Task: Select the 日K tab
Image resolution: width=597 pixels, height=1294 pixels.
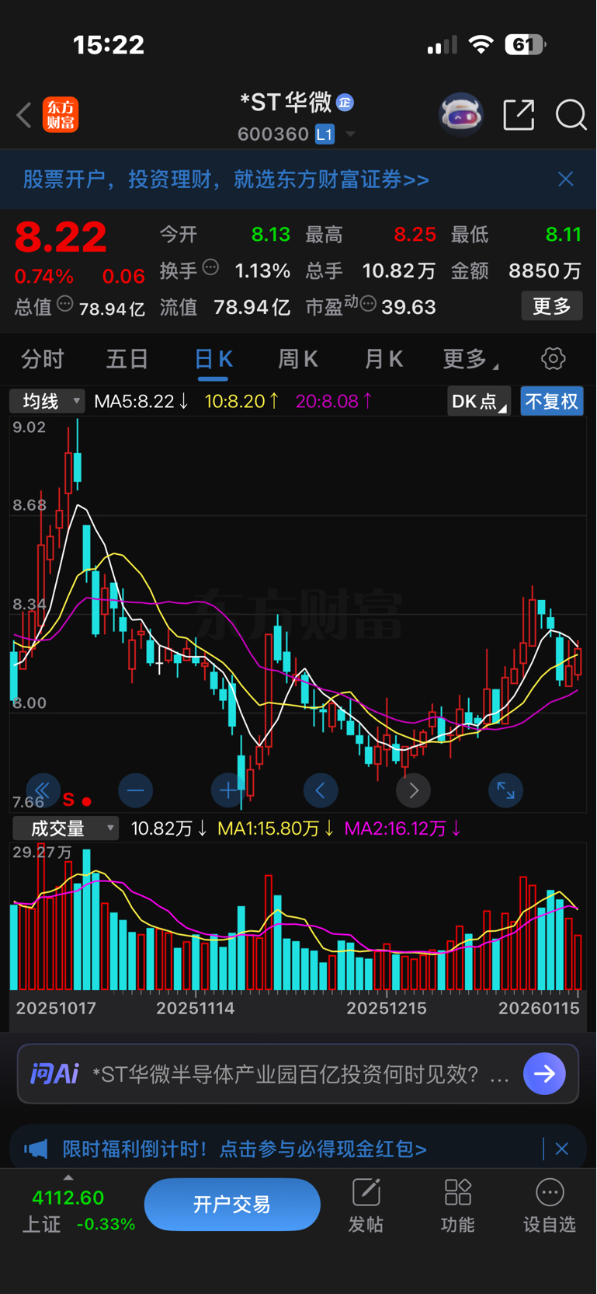Action: (213, 359)
